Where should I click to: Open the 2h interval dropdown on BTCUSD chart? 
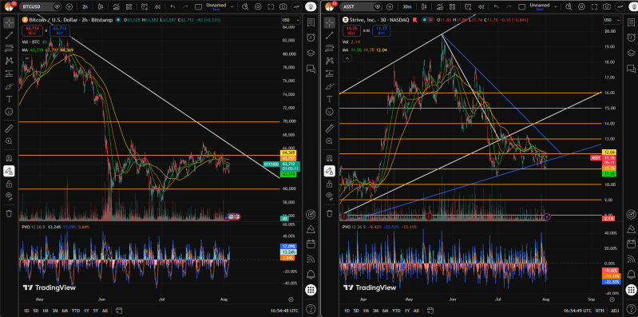tap(85, 6)
